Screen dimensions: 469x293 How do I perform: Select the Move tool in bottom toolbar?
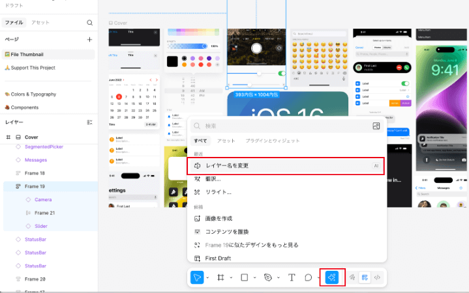(x=197, y=277)
